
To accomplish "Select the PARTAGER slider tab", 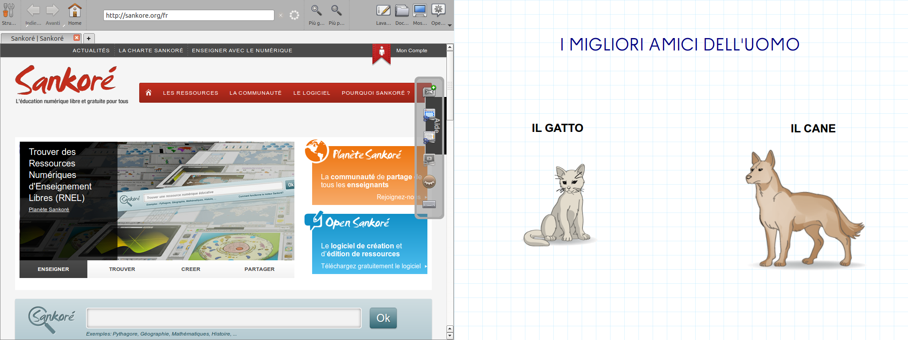I will [259, 269].
